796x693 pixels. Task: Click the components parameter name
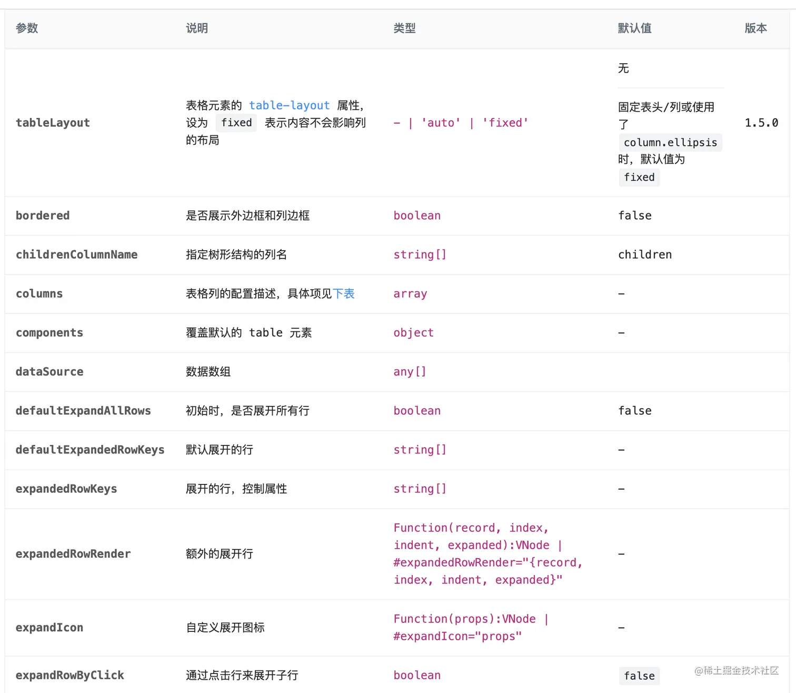49,333
